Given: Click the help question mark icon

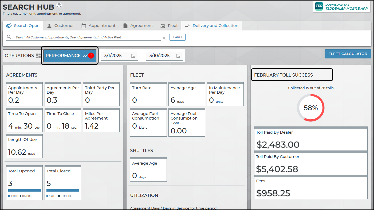Looking at the screenshot, I should coord(59,5).
